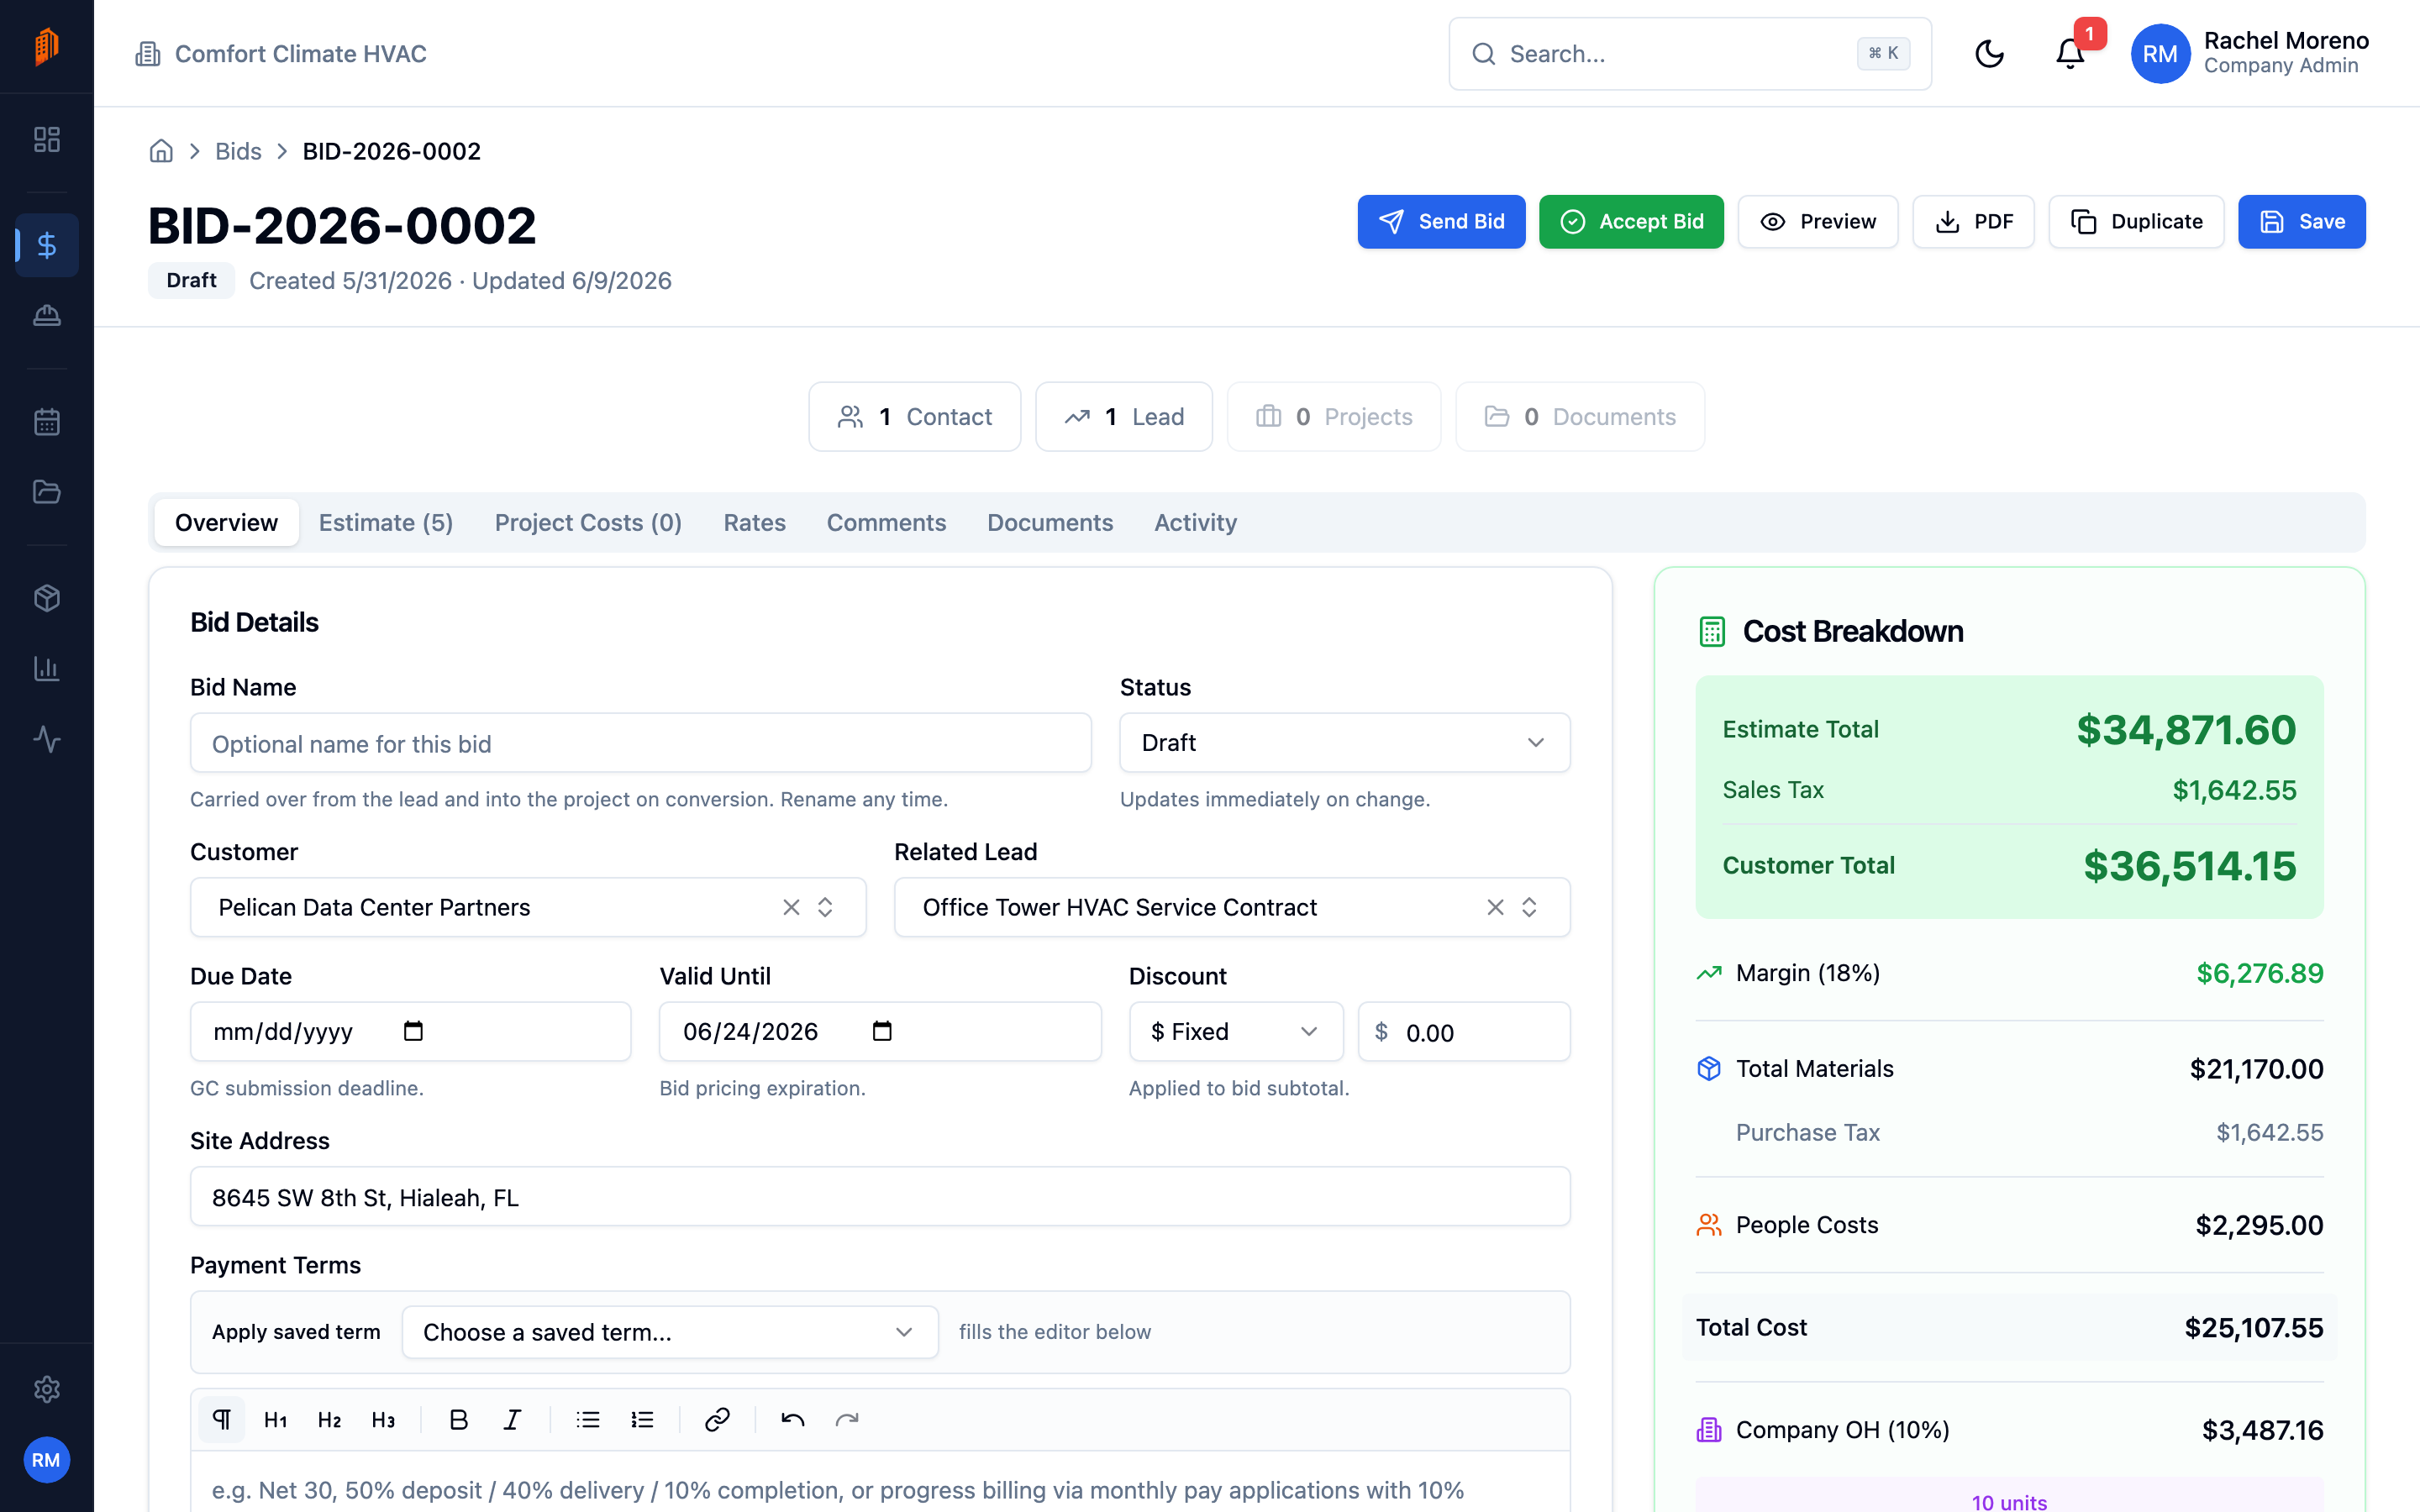Image resolution: width=2420 pixels, height=1512 pixels.
Task: Switch to the Rates tab
Action: (x=754, y=522)
